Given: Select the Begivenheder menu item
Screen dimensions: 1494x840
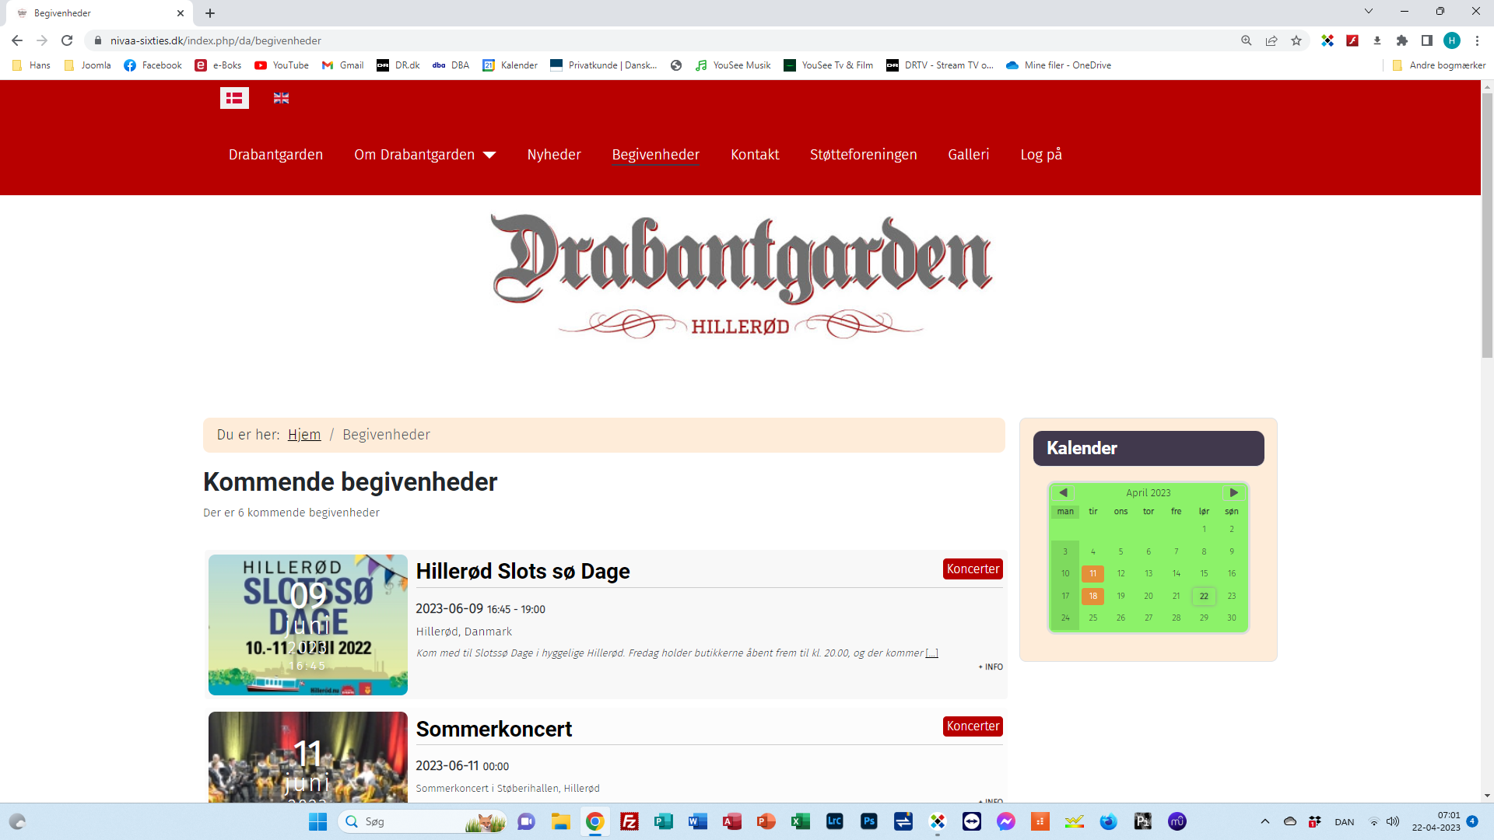Looking at the screenshot, I should [x=656, y=155].
